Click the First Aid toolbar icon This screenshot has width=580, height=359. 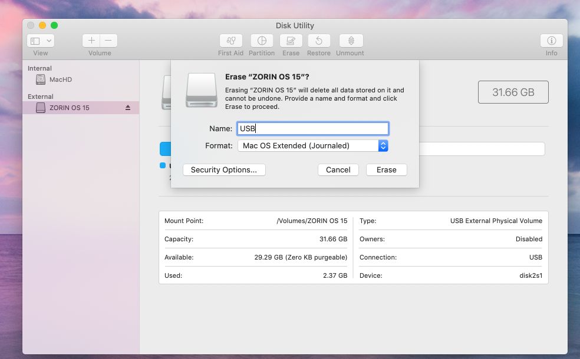click(230, 41)
